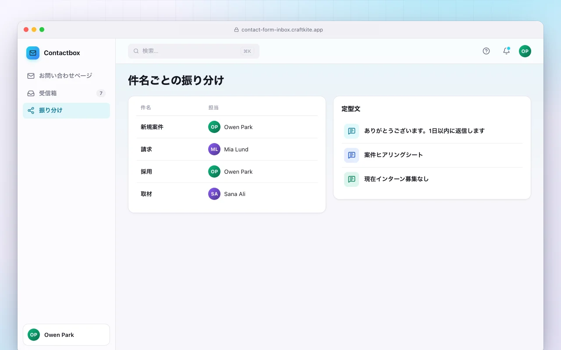Open the Owen Park profile card in the sidebar
This screenshot has width=561, height=350.
click(66, 335)
